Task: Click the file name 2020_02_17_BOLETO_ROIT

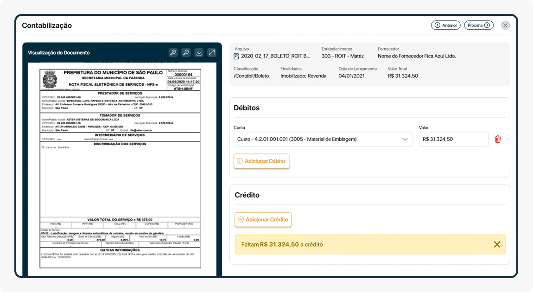Action: coord(276,56)
